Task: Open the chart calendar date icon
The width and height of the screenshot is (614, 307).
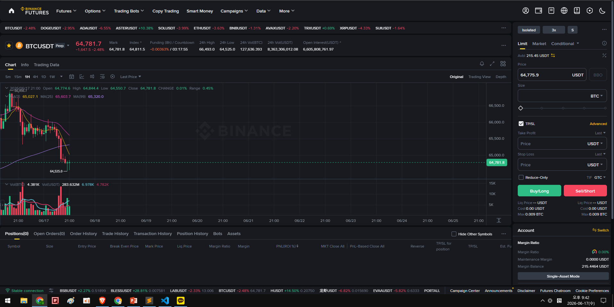Action: pyautogui.click(x=72, y=77)
